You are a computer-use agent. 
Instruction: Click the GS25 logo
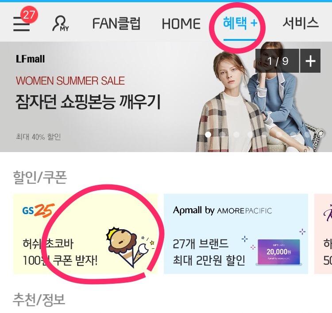(39, 211)
